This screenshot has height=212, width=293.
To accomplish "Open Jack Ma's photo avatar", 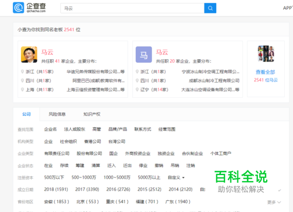I will 29,54.
